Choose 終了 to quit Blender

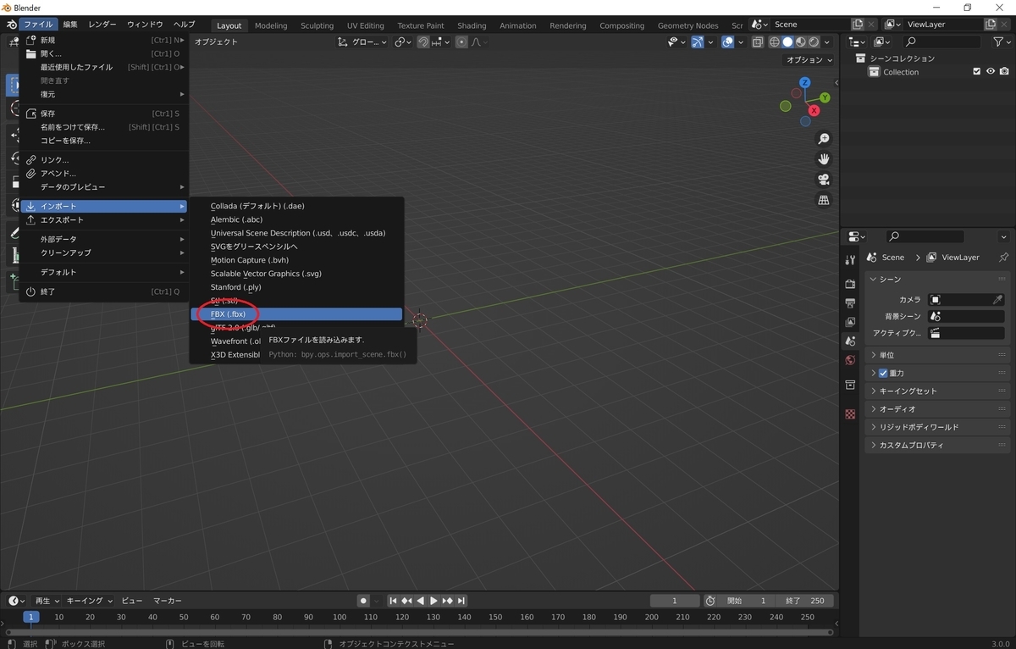tap(104, 291)
